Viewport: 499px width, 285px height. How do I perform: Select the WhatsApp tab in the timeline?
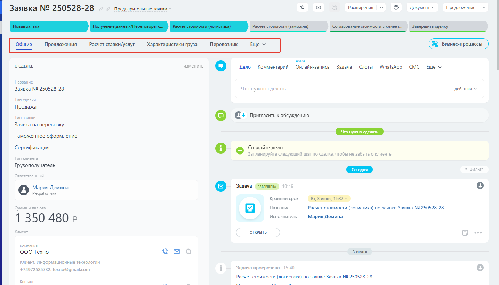click(x=391, y=67)
